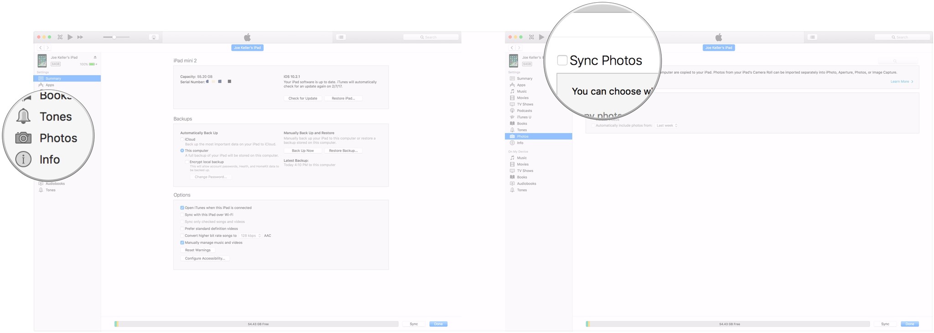Click the search field in the right window
This screenshot has height=333, width=934.
pyautogui.click(x=903, y=37)
